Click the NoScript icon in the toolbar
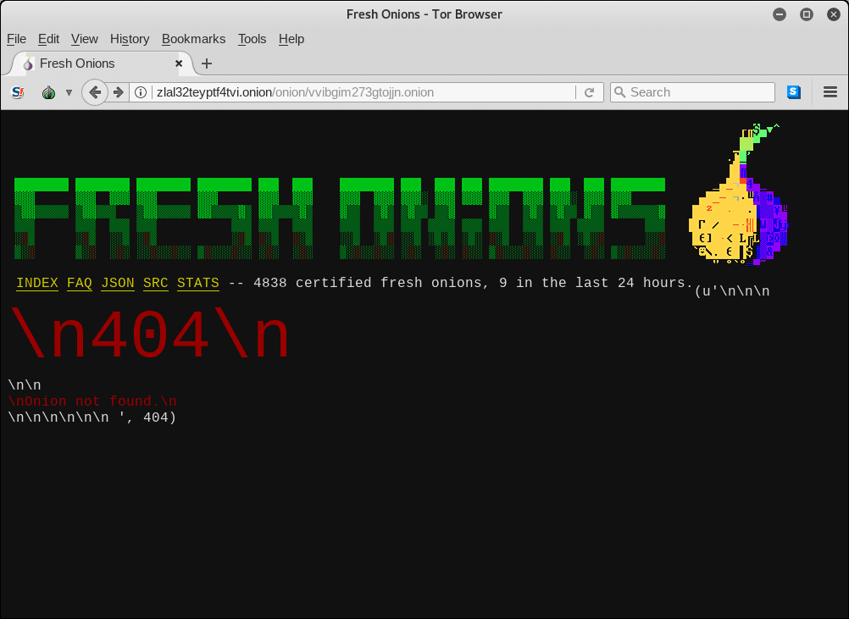 pyautogui.click(x=18, y=92)
